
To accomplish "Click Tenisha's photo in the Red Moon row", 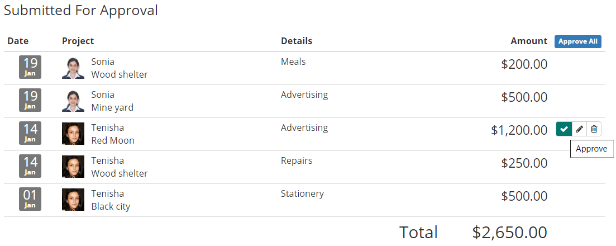I will point(73,134).
